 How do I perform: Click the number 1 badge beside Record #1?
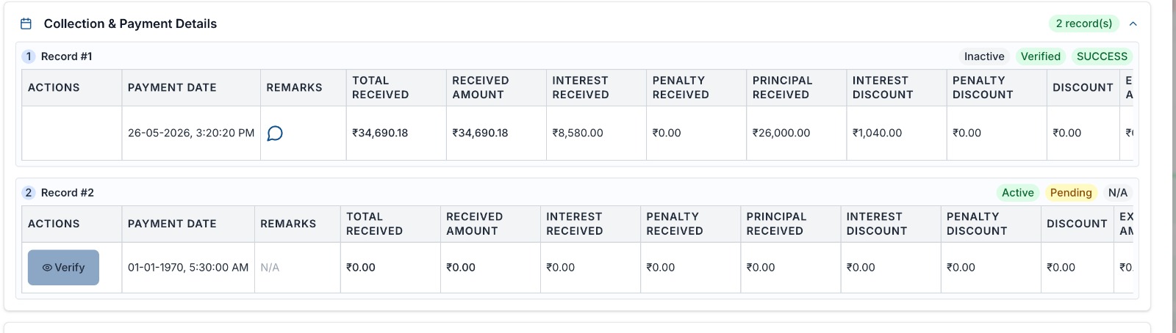[29, 56]
